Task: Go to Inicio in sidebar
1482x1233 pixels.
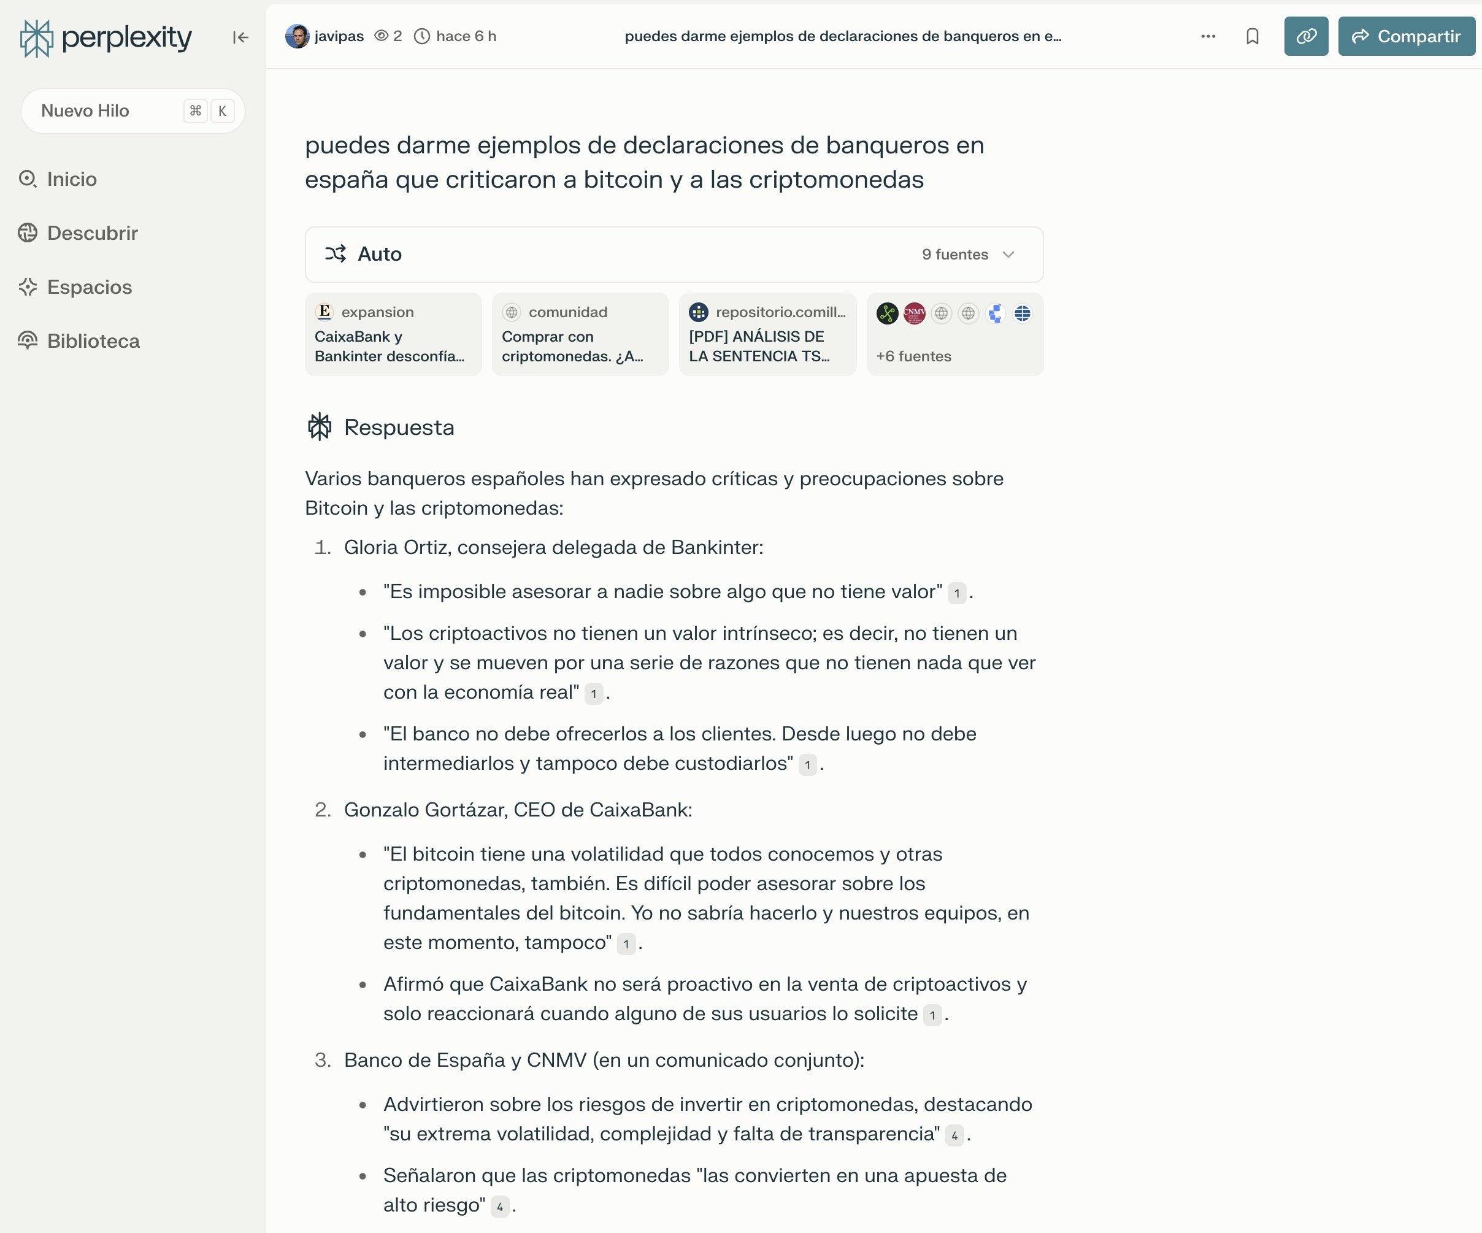Action: pos(71,179)
